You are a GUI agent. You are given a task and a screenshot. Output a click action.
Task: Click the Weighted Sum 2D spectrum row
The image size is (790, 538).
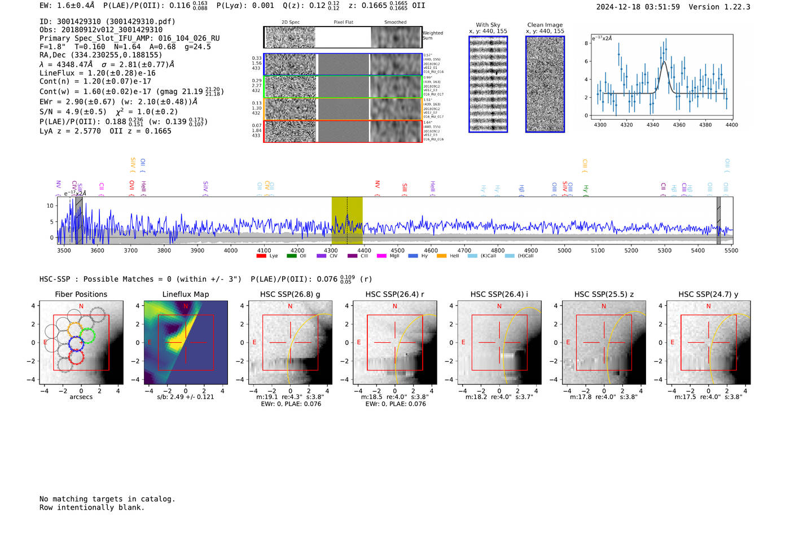pos(343,37)
